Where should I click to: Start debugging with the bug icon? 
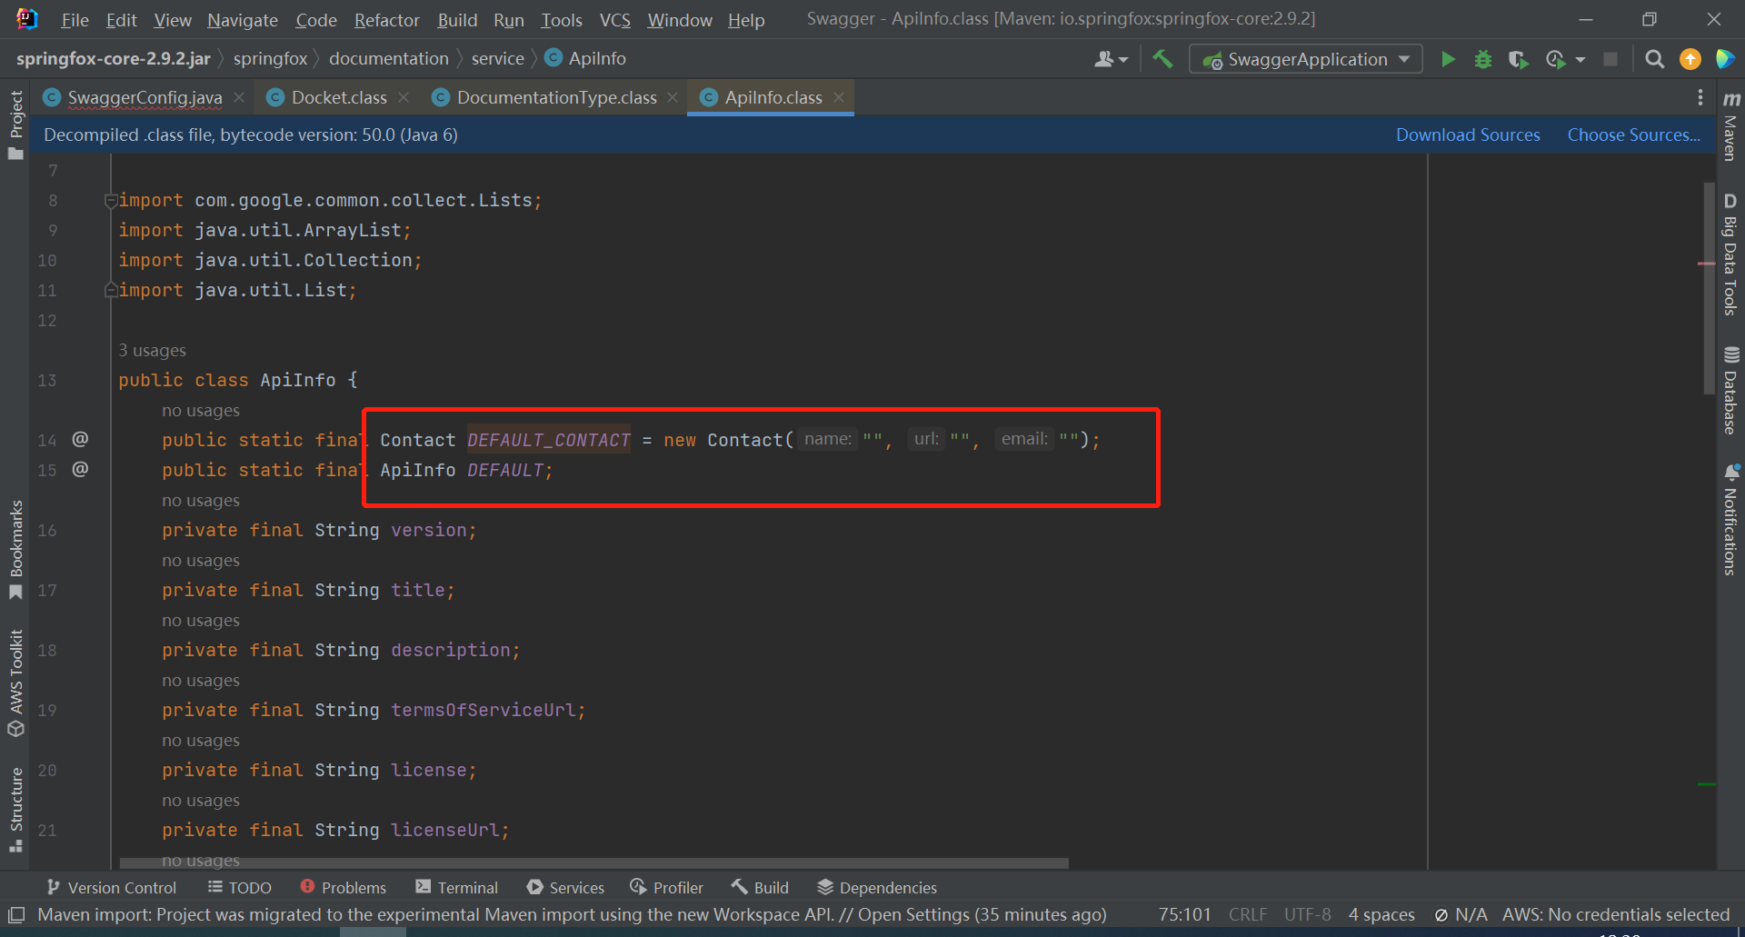(x=1483, y=59)
